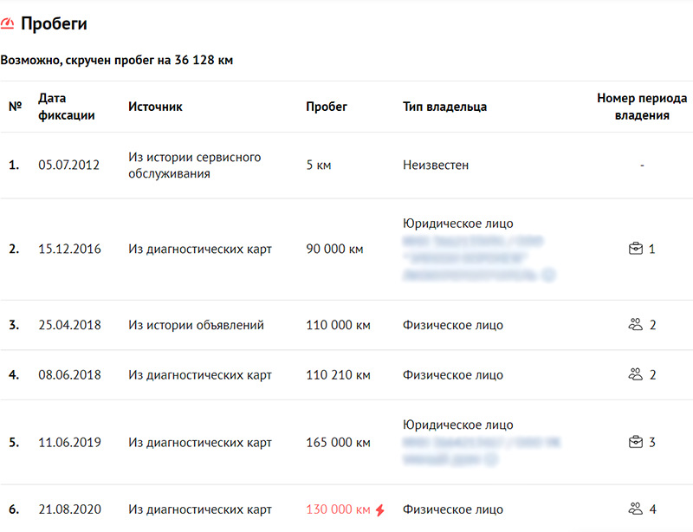Viewport: 693px width, 532px height.
Task: Click the people icon in the 08.06.2018 row
Action: 635,375
